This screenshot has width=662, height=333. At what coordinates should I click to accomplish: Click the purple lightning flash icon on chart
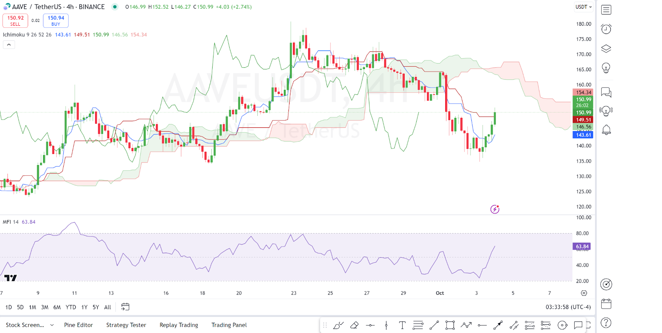pos(495,209)
